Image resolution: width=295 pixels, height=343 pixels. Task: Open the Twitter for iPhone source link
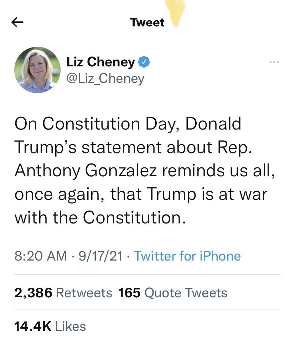tap(187, 256)
